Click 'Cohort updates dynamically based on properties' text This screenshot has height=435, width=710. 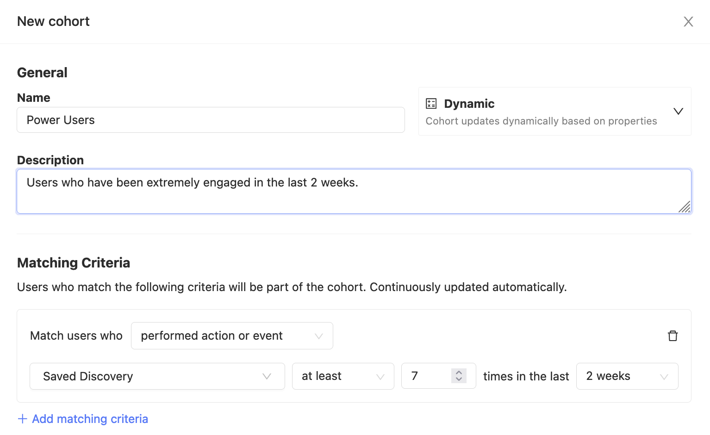click(542, 121)
